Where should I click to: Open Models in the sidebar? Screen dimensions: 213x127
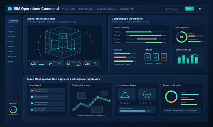(x=10, y=27)
